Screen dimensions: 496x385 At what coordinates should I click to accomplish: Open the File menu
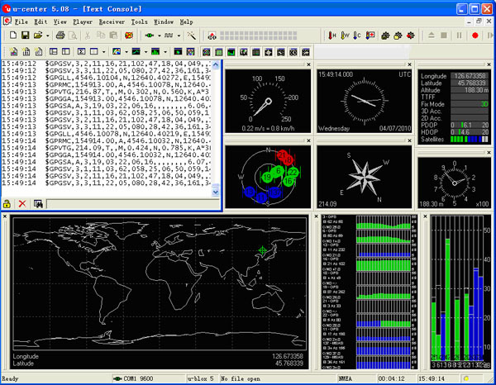[x=21, y=21]
